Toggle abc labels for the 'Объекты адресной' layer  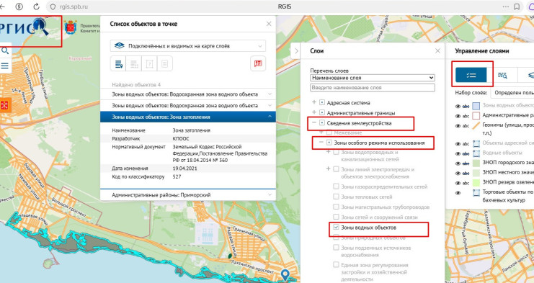click(x=466, y=144)
